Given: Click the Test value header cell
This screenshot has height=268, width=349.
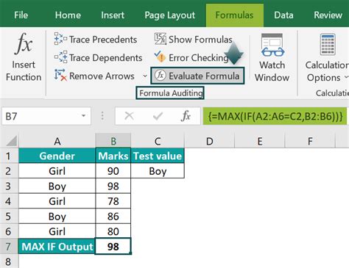Looking at the screenshot, I should click(x=158, y=156).
